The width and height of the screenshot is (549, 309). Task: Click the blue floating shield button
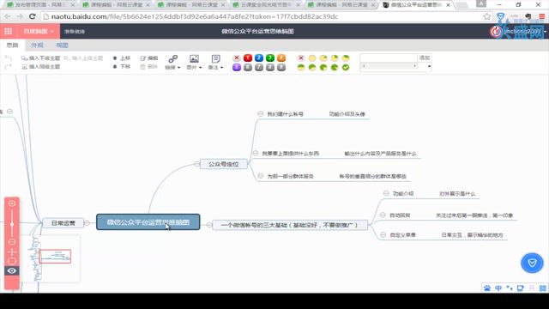(532, 263)
